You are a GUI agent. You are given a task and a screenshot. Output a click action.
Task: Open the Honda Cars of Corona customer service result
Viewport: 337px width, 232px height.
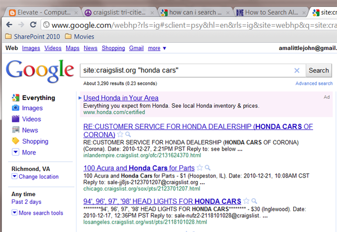pyautogui.click(x=198, y=130)
